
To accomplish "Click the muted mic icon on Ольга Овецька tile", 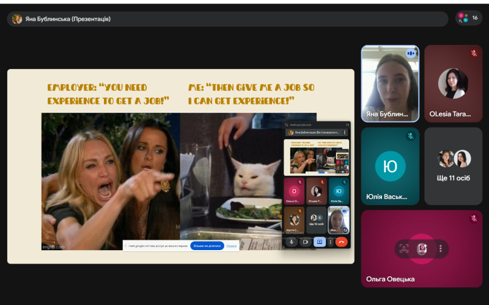I will [x=474, y=218].
